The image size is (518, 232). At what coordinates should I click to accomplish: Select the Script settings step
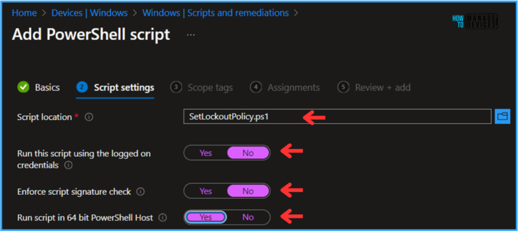(x=115, y=87)
